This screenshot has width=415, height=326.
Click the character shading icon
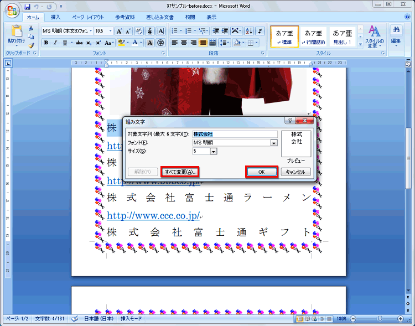click(150, 43)
